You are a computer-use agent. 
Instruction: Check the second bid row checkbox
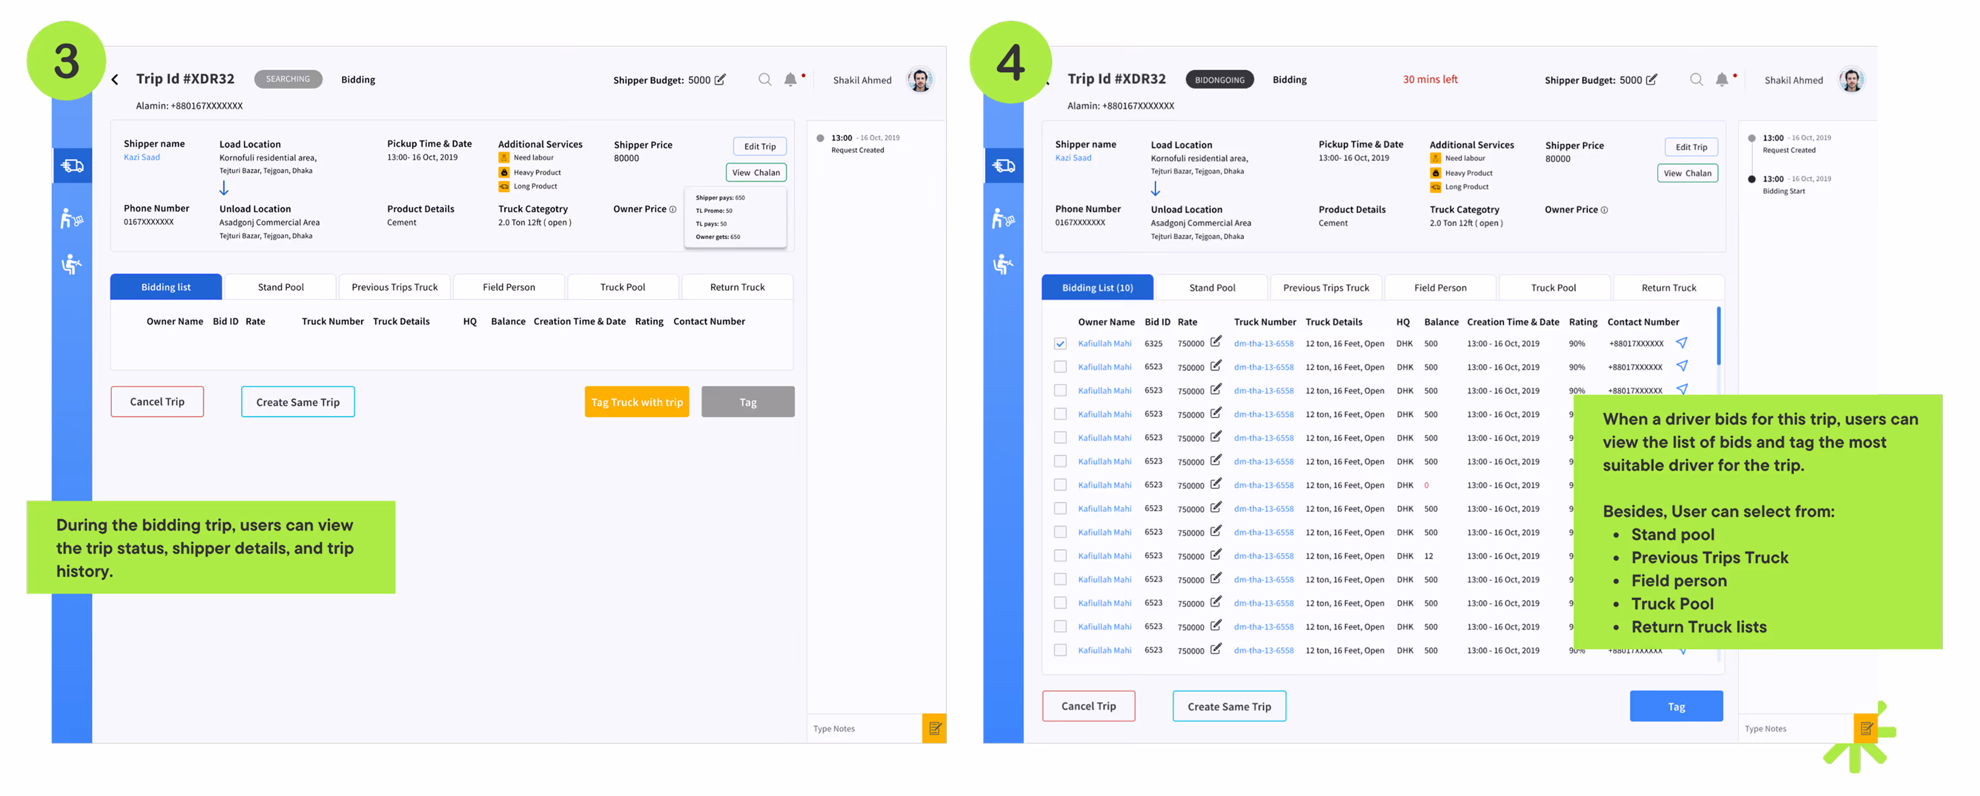pos(1060,366)
